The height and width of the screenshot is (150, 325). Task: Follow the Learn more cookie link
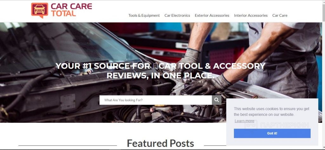coord(245,121)
